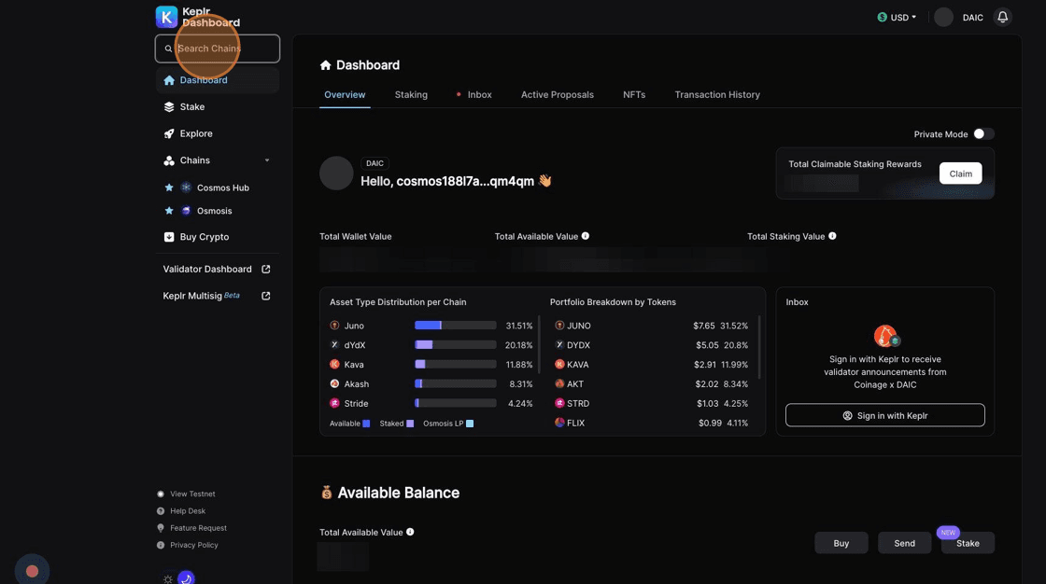Open the notifications bell icon
Screen dimensions: 1046x584
pyautogui.click(x=1002, y=17)
